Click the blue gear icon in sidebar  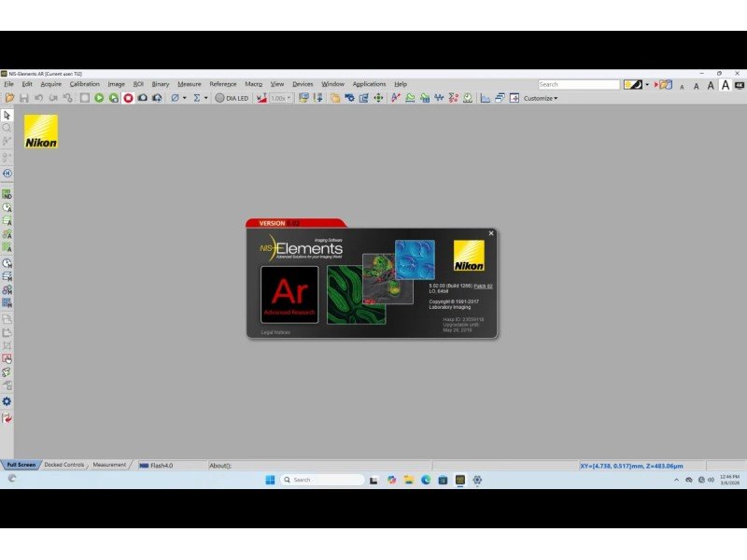click(7, 401)
